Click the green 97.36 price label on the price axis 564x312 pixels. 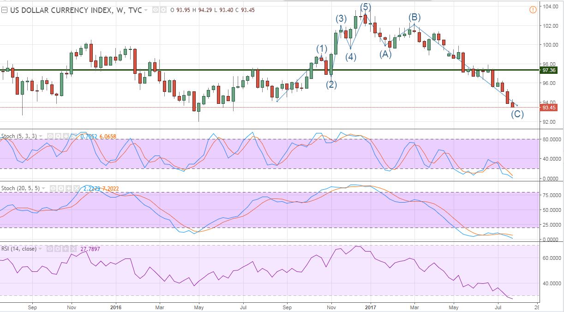pyautogui.click(x=549, y=70)
